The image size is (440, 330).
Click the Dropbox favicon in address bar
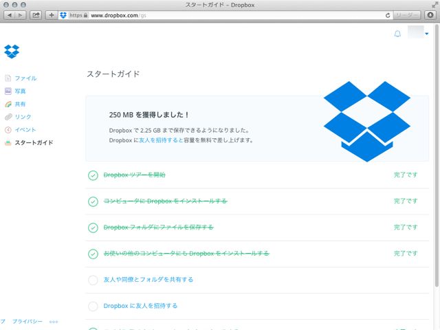(63, 15)
